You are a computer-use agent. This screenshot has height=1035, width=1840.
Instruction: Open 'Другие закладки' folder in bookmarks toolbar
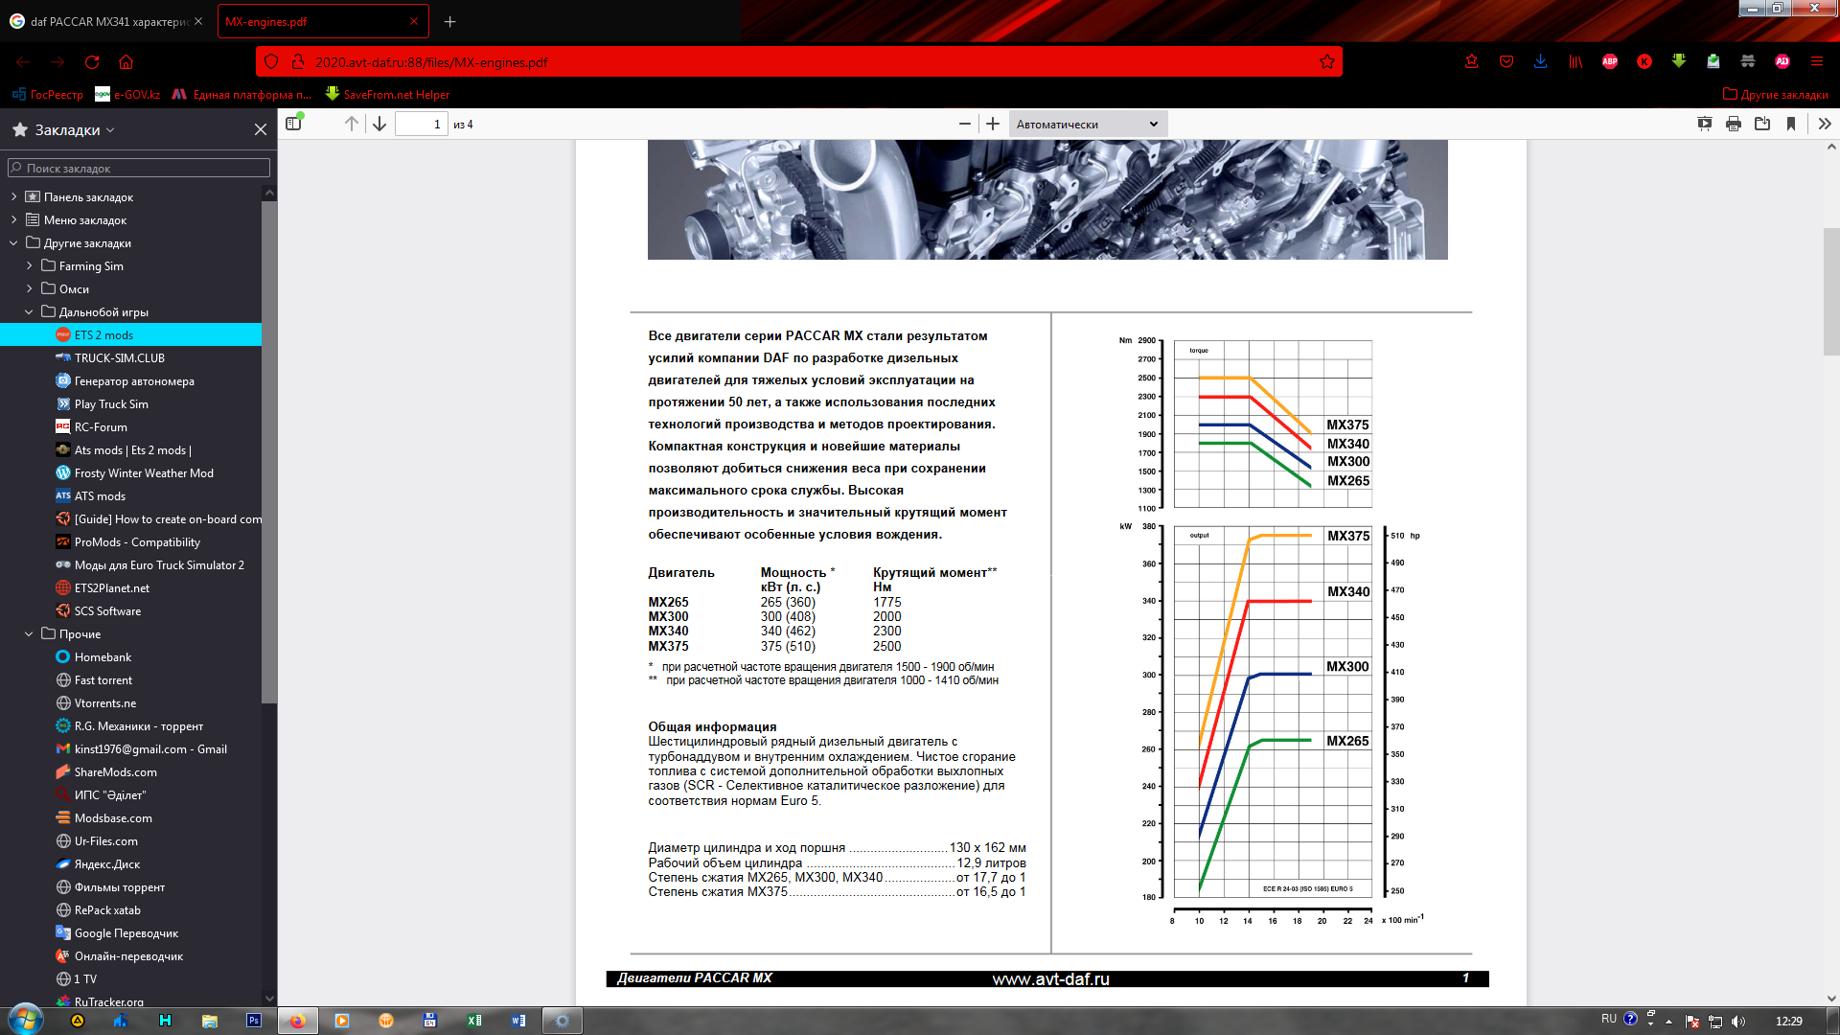pyautogui.click(x=1775, y=94)
